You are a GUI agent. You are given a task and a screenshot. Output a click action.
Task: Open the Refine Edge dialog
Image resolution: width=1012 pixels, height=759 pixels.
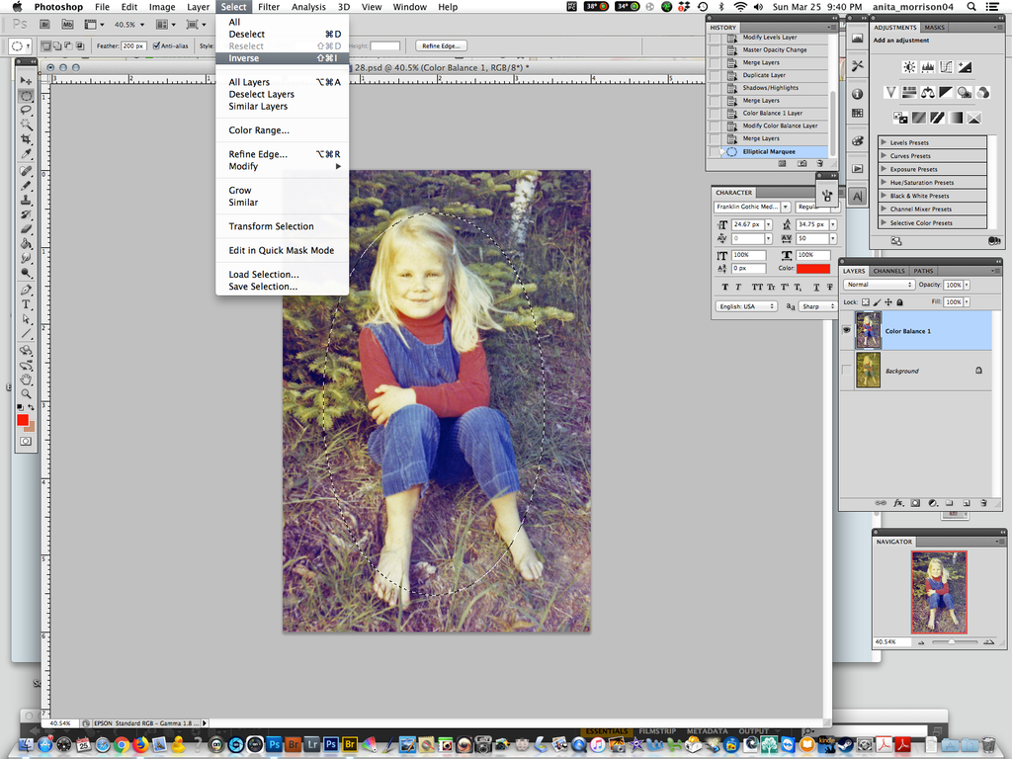point(442,46)
